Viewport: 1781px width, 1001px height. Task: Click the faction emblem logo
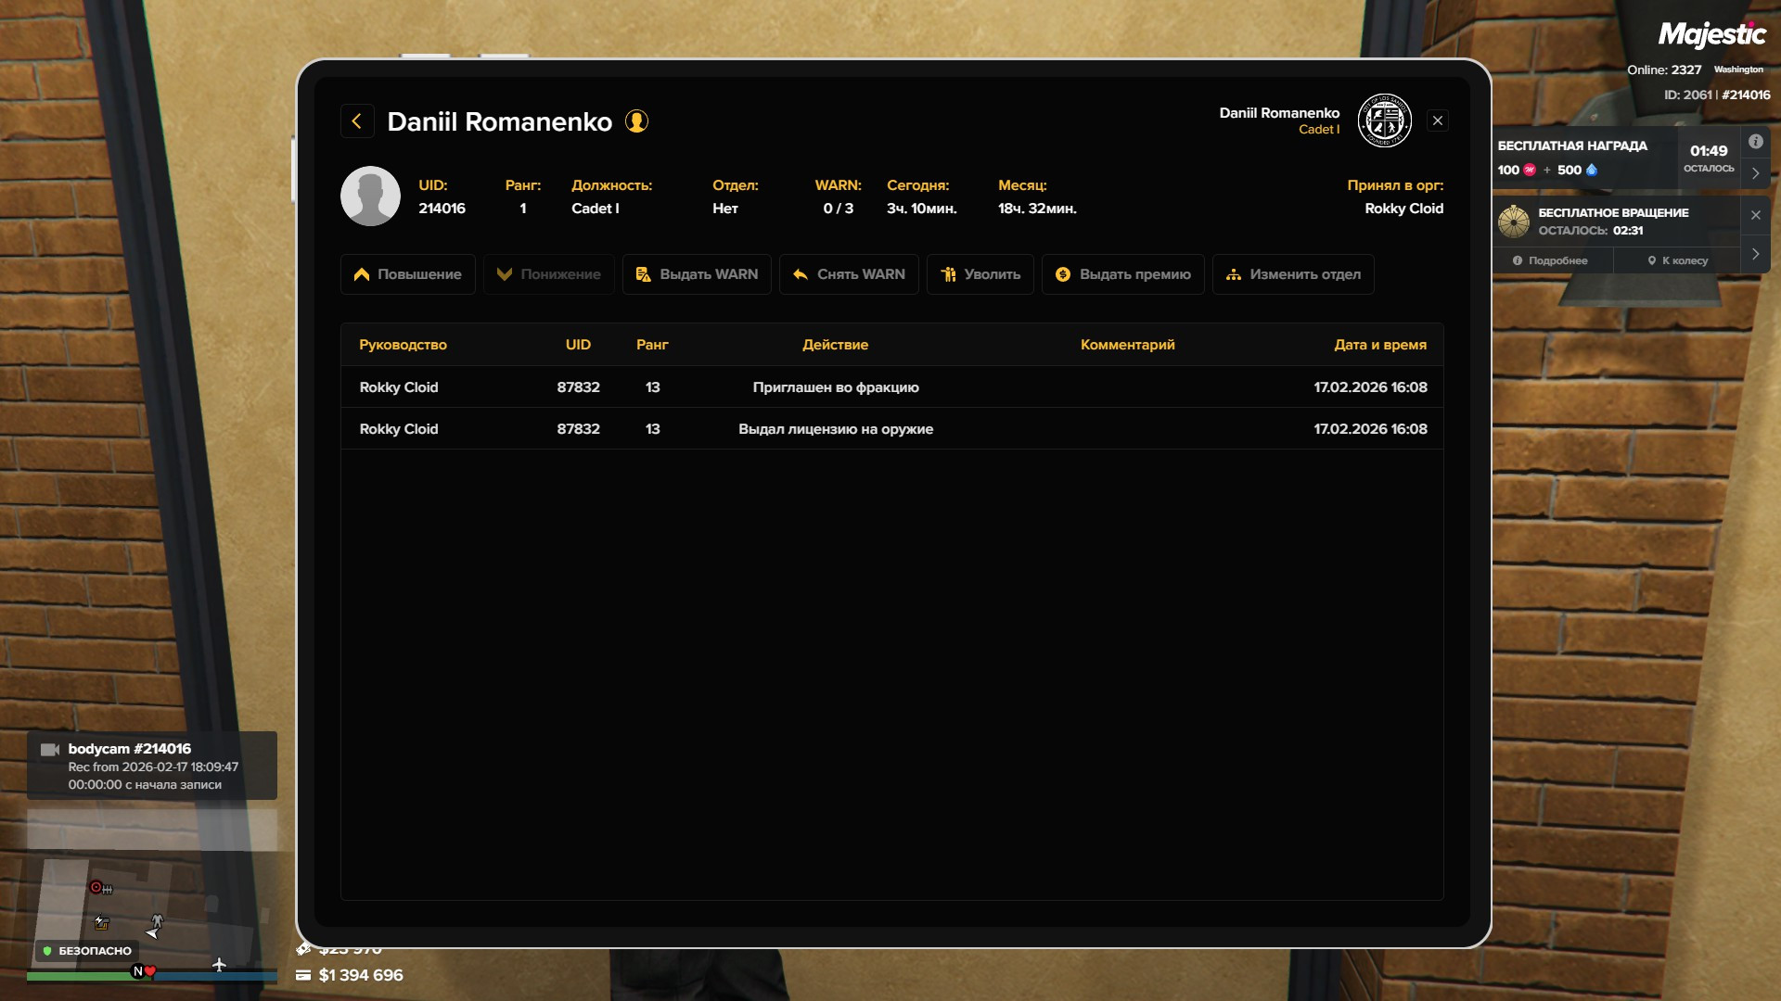tap(1384, 120)
